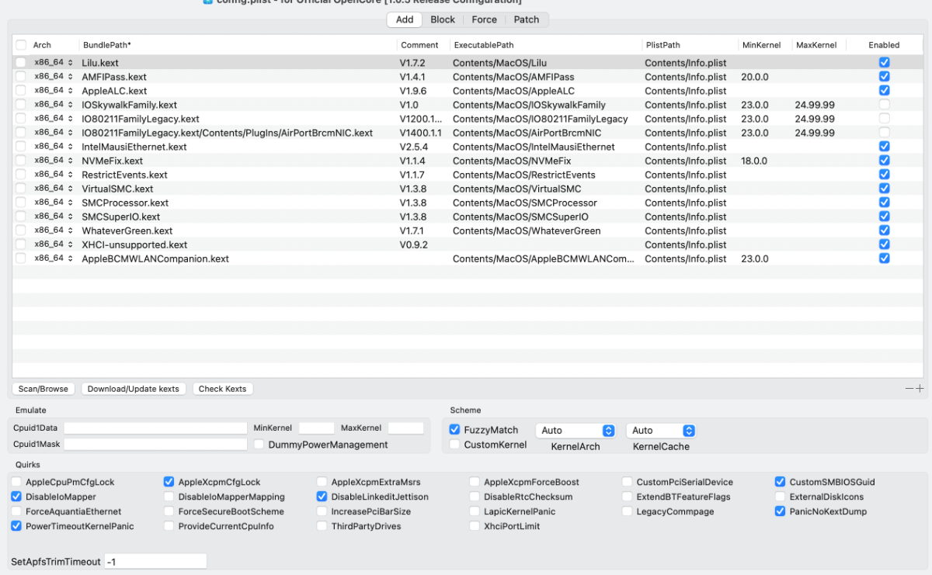Switch to the Block tab
Viewport: 932px width, 575px height.
coord(443,19)
